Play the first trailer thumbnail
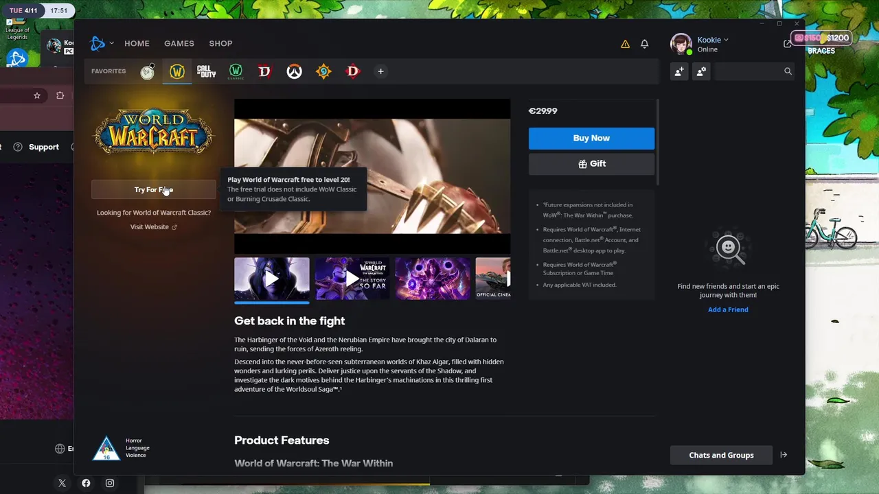The height and width of the screenshot is (494, 879). [272, 279]
